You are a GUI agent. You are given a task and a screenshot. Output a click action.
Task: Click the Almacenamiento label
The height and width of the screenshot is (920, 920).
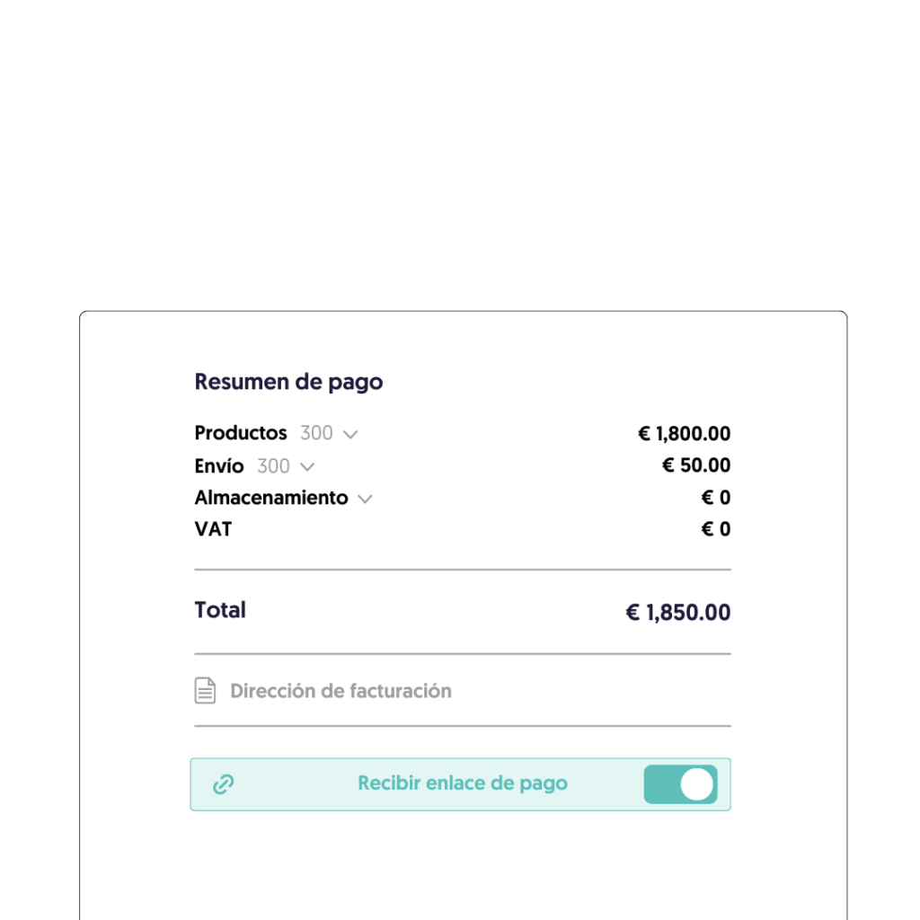tap(271, 498)
